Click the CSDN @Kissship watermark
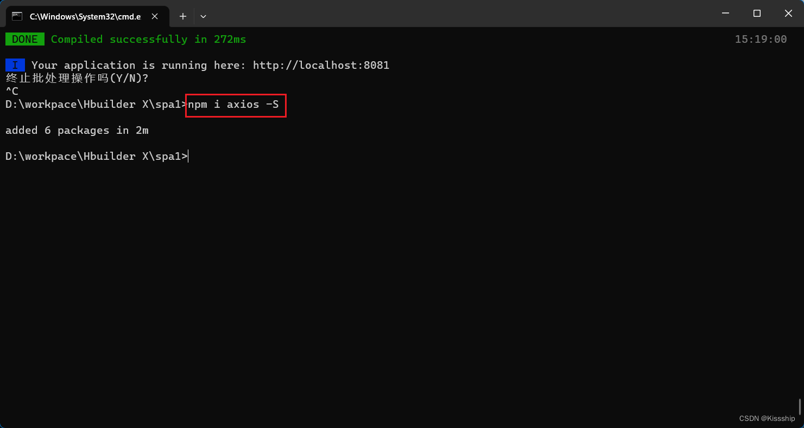Image resolution: width=804 pixels, height=428 pixels. pos(767,418)
